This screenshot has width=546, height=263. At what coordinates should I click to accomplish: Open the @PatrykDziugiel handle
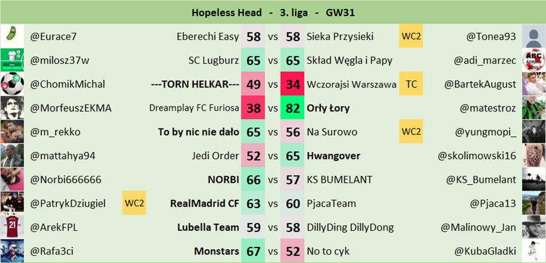(68, 203)
